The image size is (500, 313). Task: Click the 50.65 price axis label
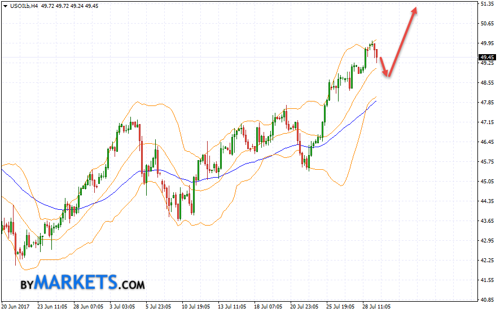tap(486, 24)
